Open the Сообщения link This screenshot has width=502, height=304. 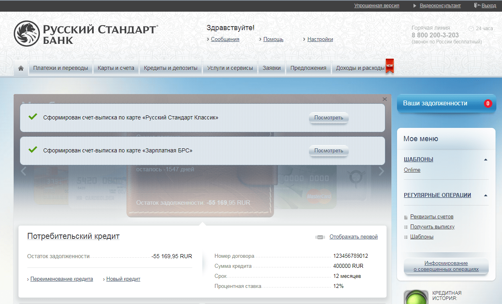tap(225, 39)
